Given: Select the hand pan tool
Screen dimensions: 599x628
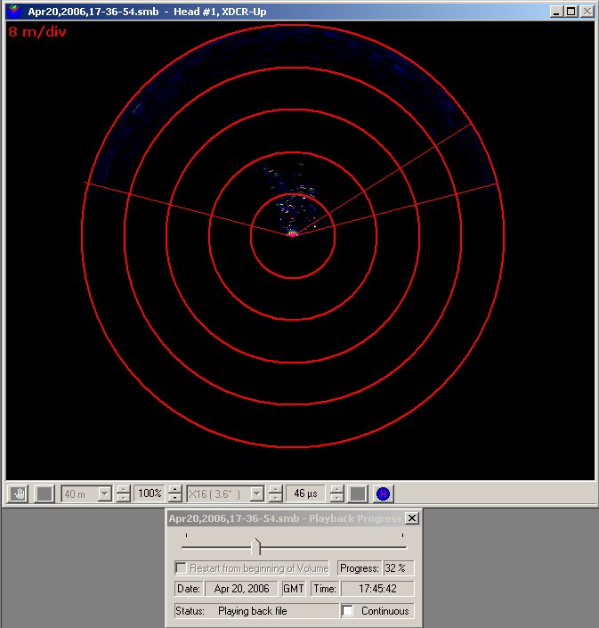Looking at the screenshot, I should (18, 493).
